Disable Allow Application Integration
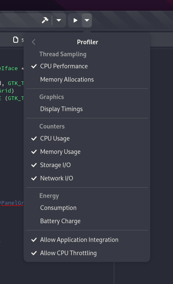 pos(87,240)
